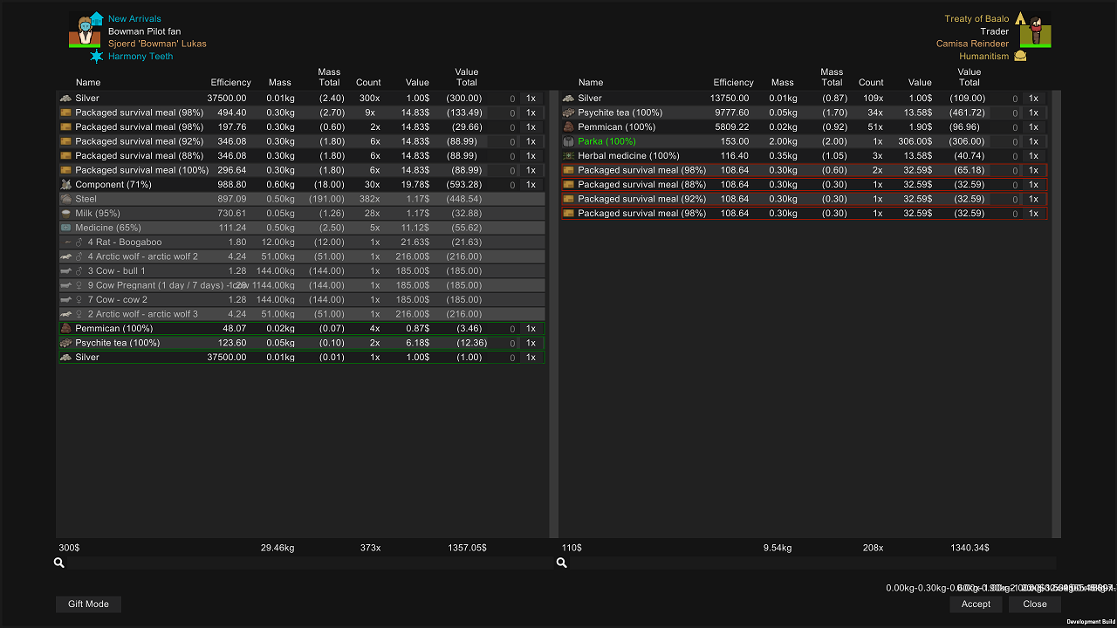Click the Herbal medicine icon in trader list
Image resolution: width=1117 pixels, height=628 pixels.
pos(568,155)
